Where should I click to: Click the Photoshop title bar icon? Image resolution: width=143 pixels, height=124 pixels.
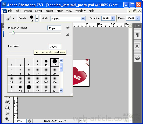pos(4,4)
